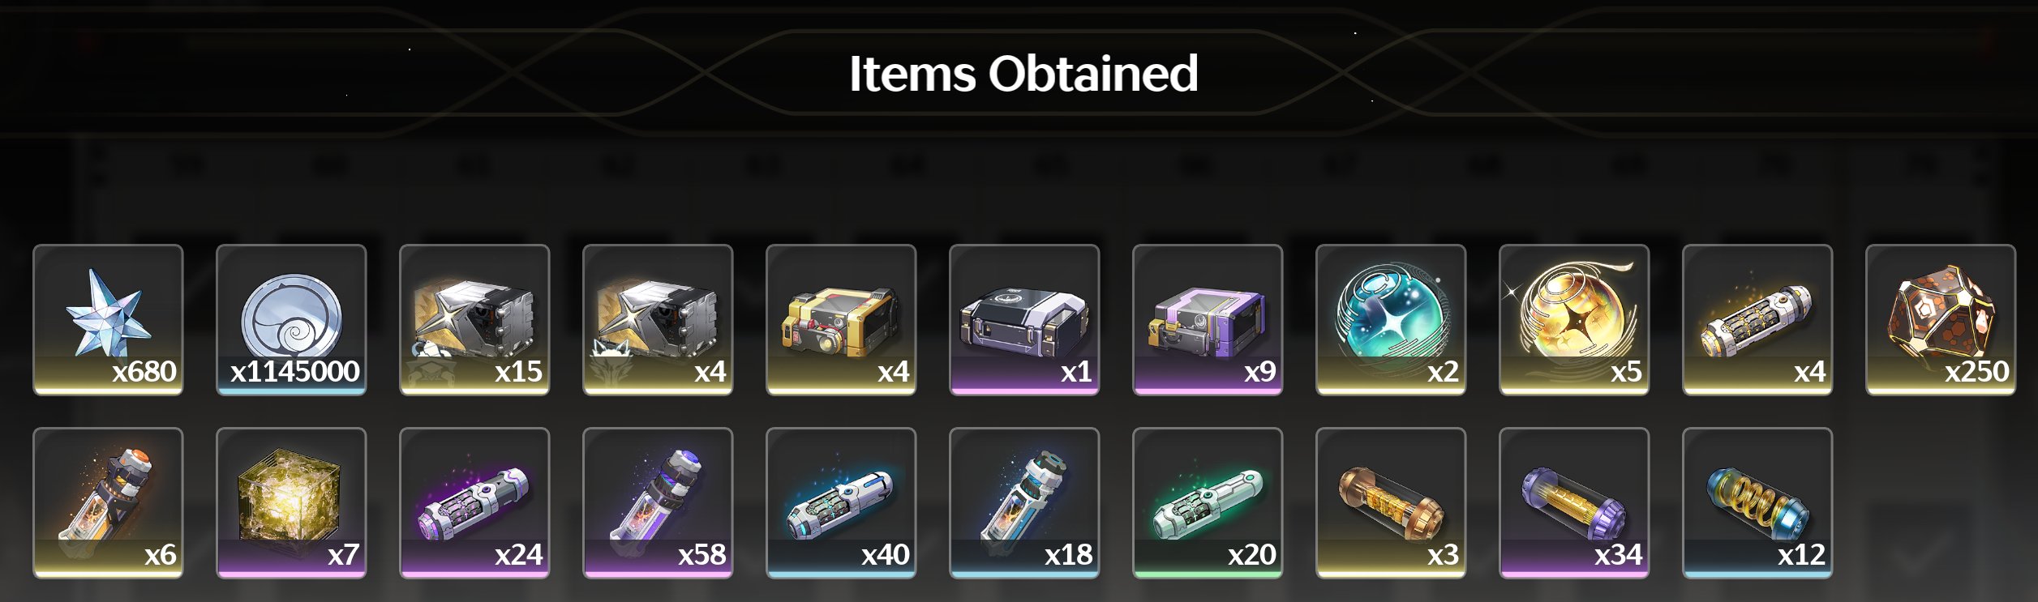Screen dimensions: 2038x602
Task: Click the bronze-capped capsule x3
Action: coord(1391,502)
